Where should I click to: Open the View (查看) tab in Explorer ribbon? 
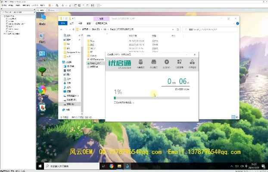pyautogui.click(x=88, y=23)
